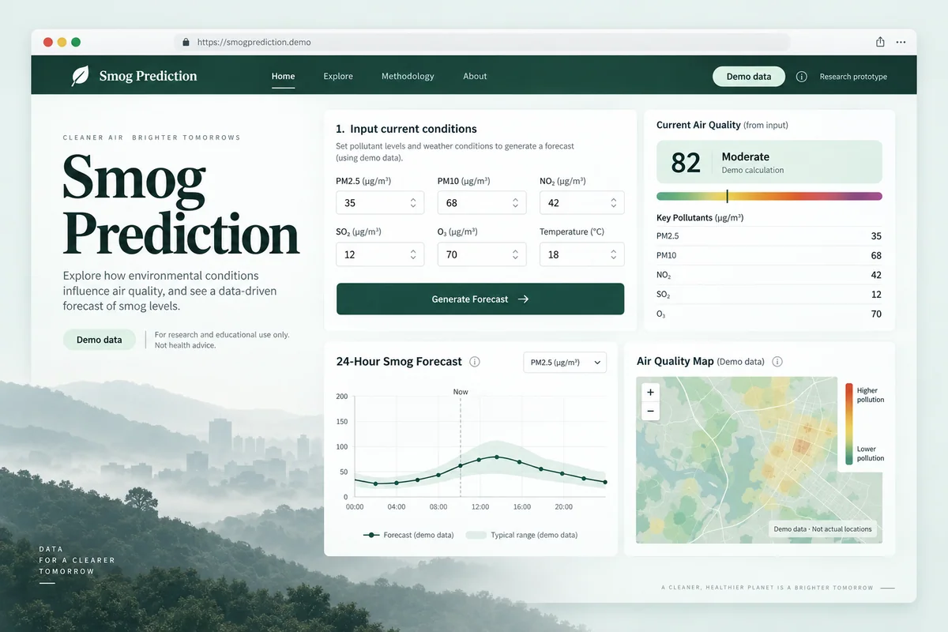Click the air quality color scale marker
Viewport: 948px width, 632px height.
pyautogui.click(x=727, y=196)
